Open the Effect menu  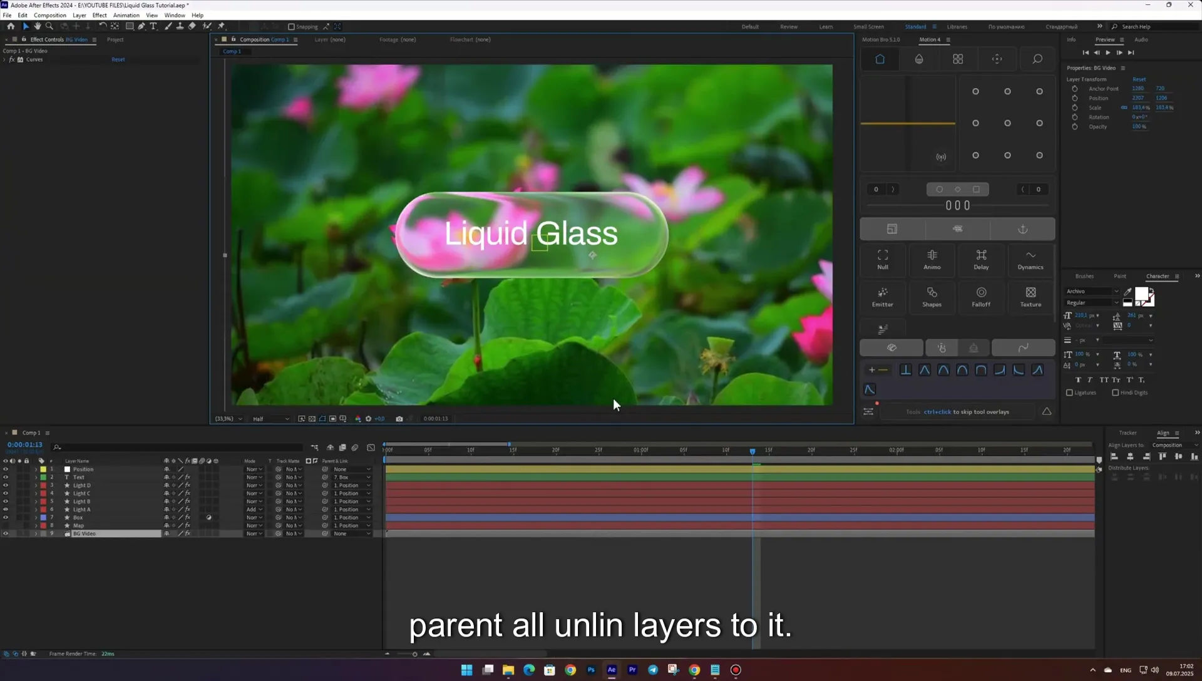pos(100,15)
